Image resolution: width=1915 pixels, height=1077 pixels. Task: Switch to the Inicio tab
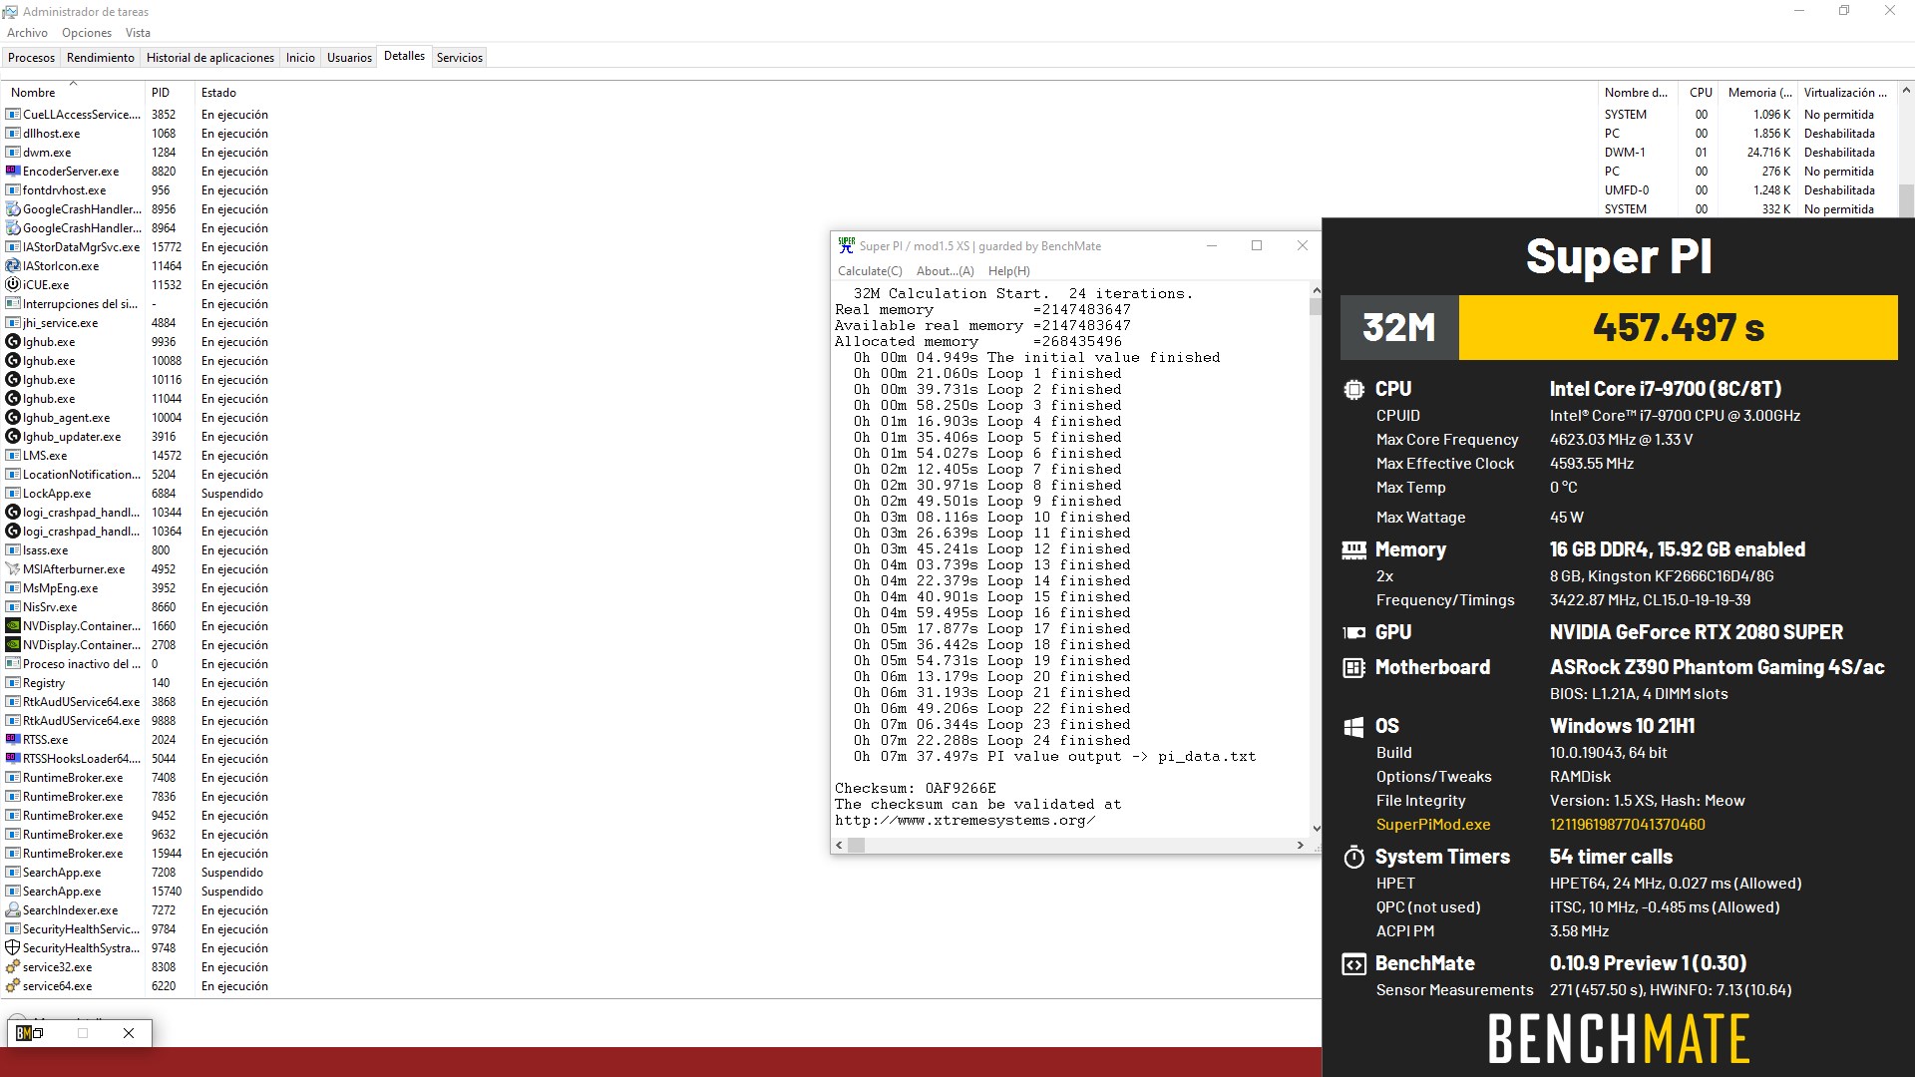(300, 58)
